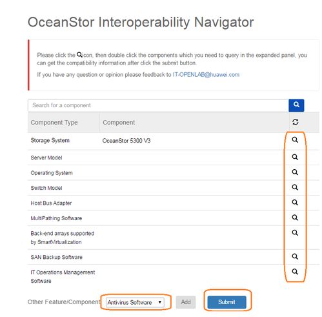Screen dimensions: 322x317
Task: Open the Storage System row's magnifier icon
Action: point(295,140)
